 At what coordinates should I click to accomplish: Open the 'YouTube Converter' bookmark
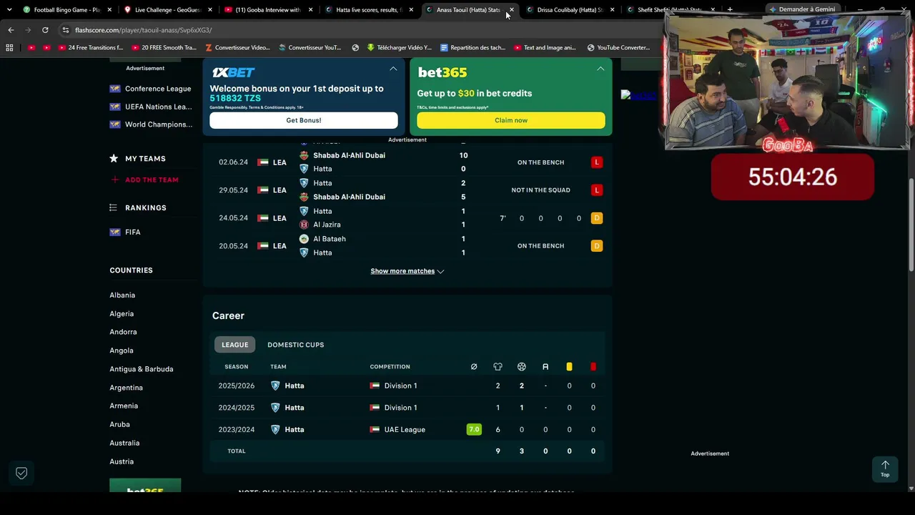coord(618,48)
